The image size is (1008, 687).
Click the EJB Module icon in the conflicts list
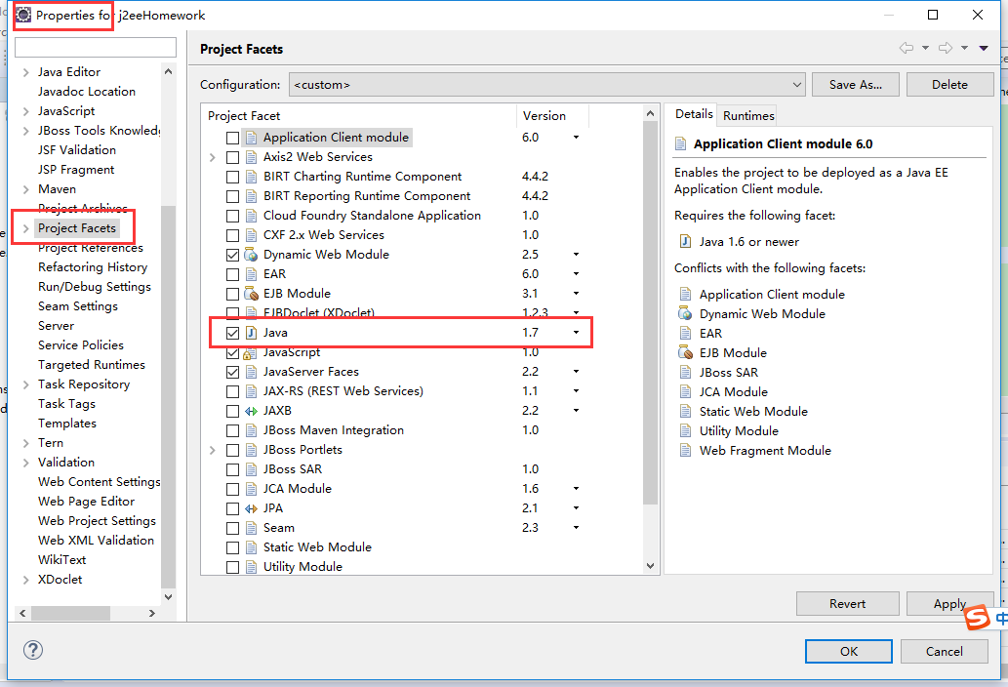click(x=685, y=353)
